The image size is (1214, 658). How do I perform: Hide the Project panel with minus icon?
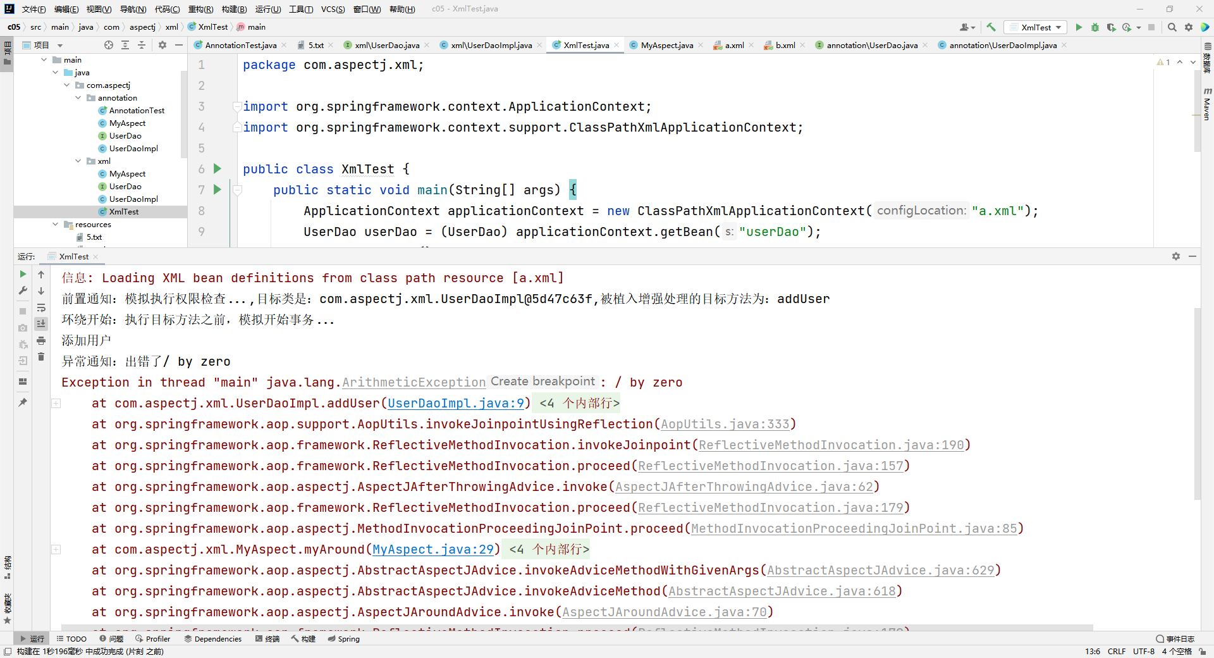coord(179,45)
